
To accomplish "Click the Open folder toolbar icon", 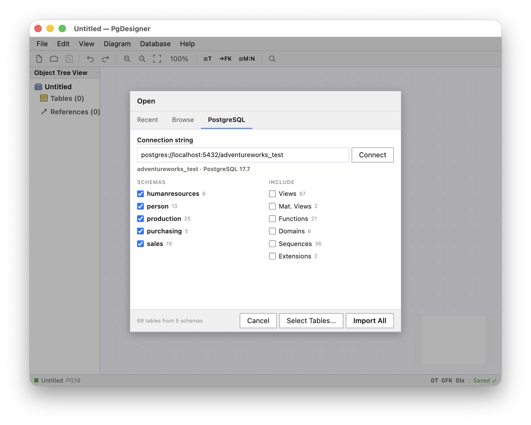I will coord(54,59).
